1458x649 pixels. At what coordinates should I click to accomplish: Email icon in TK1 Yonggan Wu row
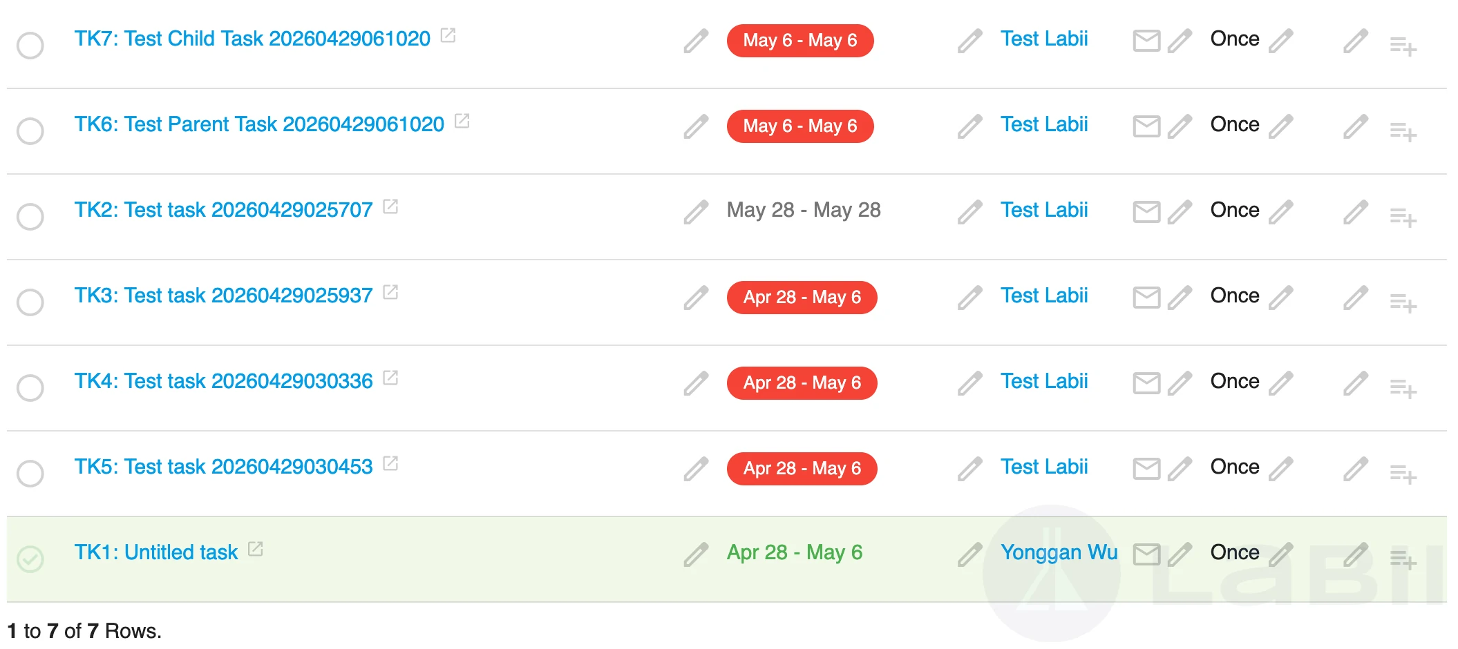[1146, 554]
